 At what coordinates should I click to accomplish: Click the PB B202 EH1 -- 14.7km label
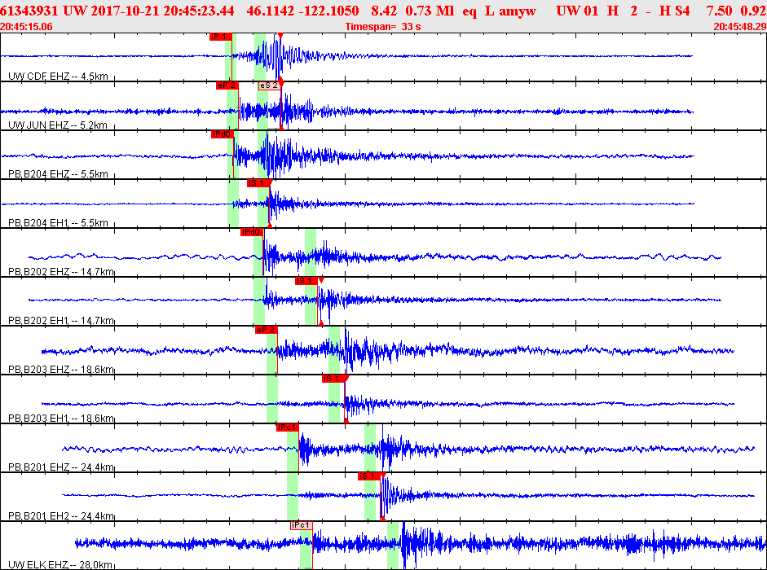(x=61, y=321)
